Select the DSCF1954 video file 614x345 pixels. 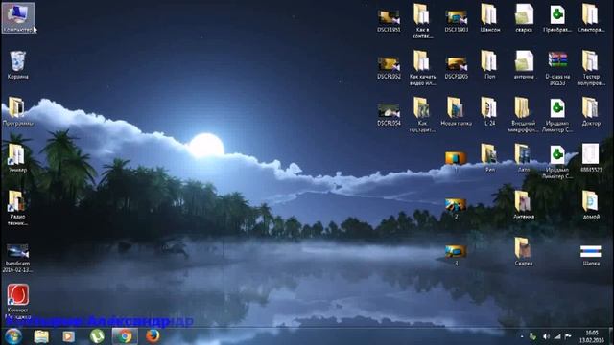[x=389, y=115]
